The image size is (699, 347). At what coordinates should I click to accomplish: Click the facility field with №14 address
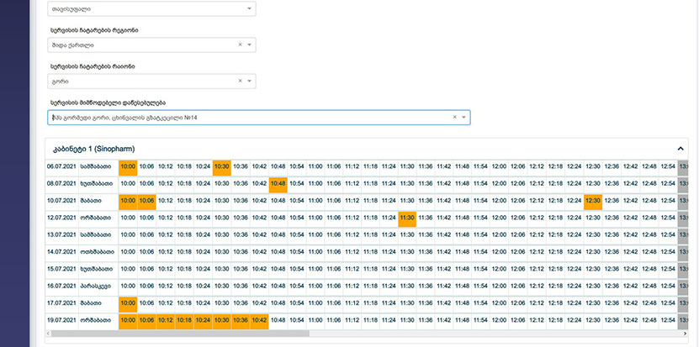point(252,118)
